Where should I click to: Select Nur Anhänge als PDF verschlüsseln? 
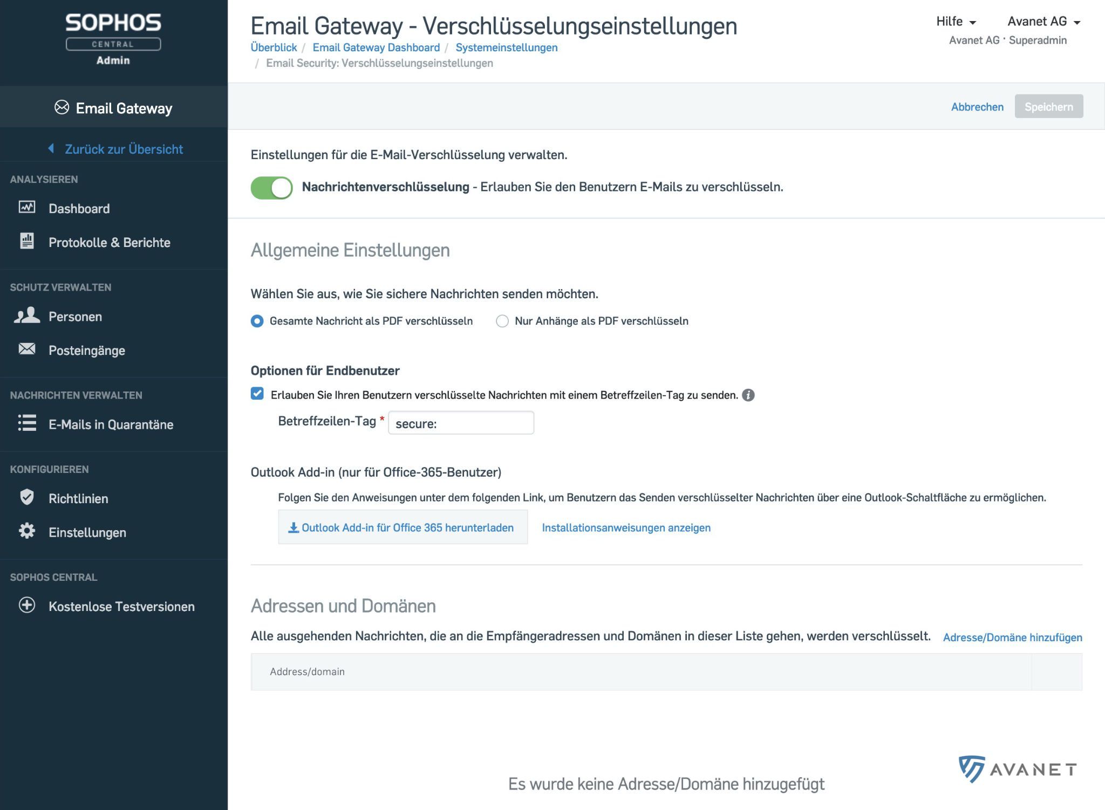point(502,321)
